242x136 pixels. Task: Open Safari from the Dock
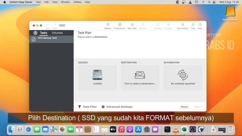[x=29, y=129]
